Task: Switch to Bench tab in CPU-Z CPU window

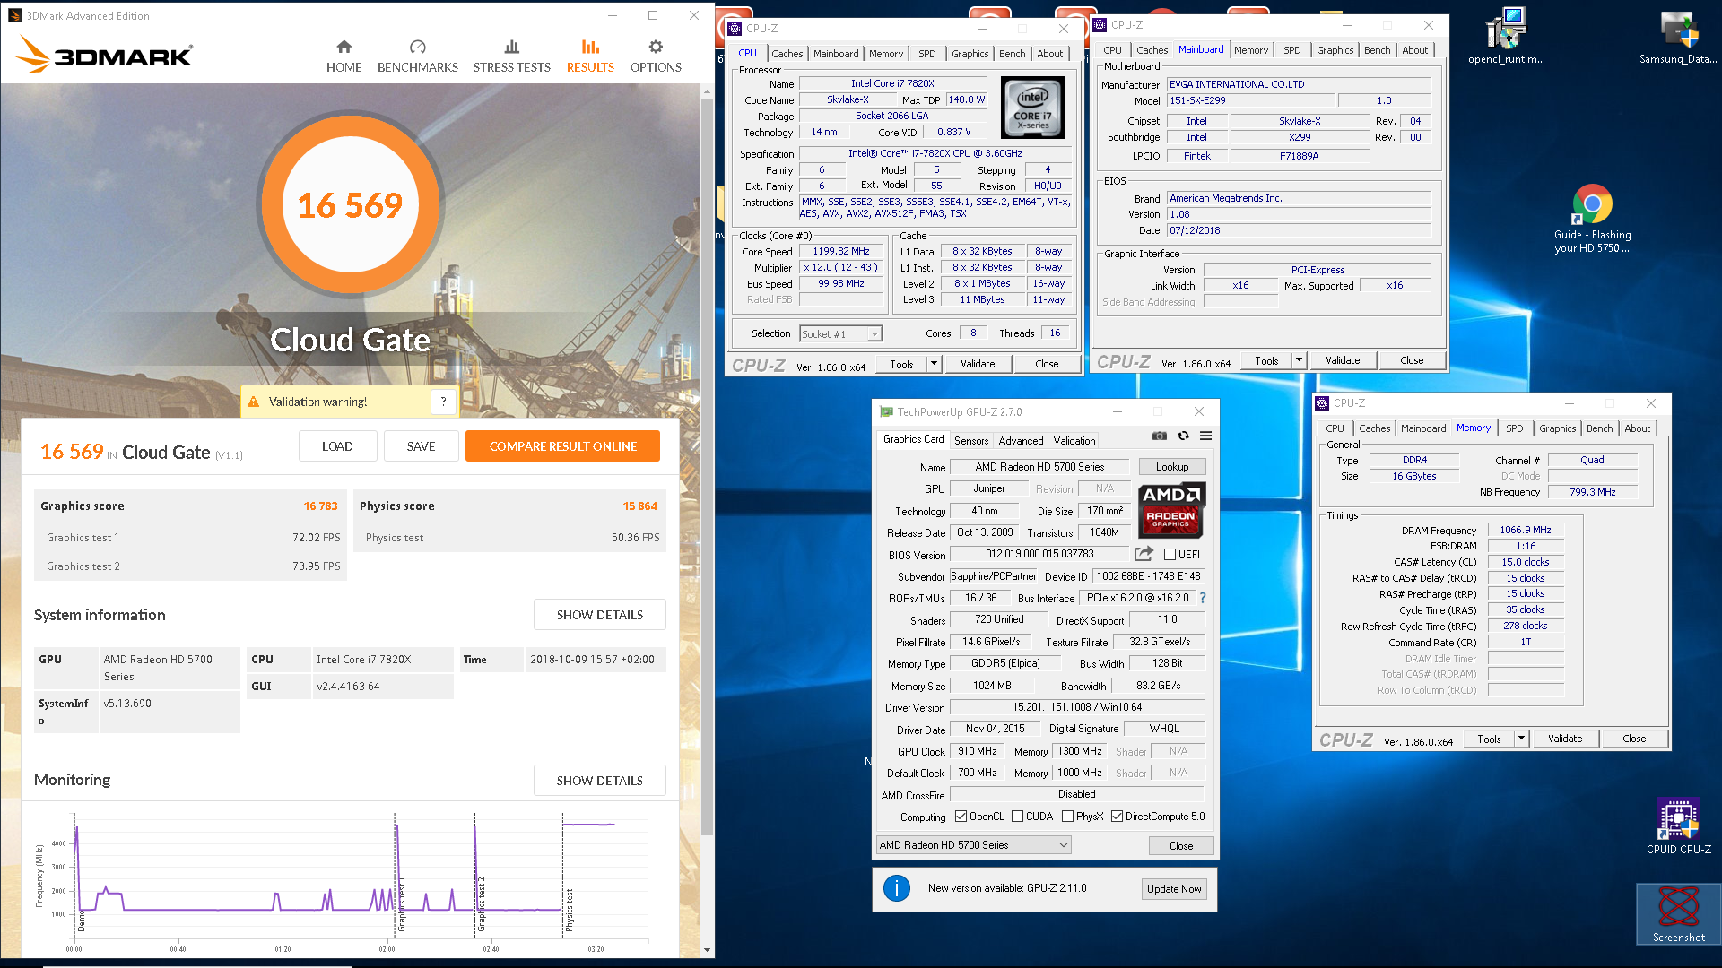Action: pos(1012,54)
